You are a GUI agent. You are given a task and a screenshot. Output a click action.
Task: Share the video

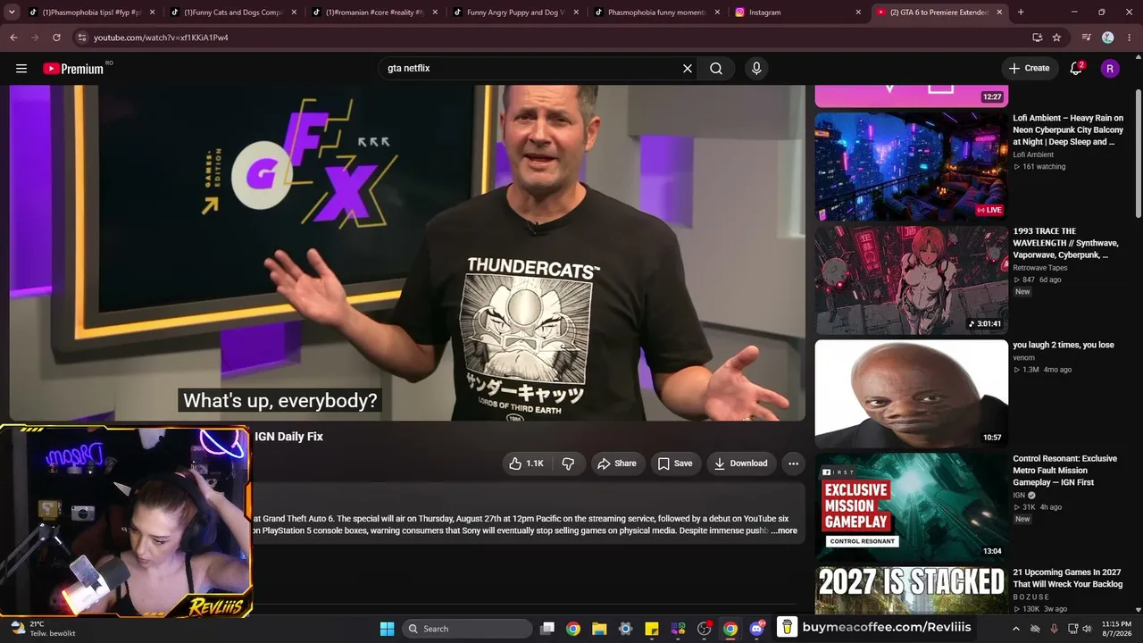[617, 463]
